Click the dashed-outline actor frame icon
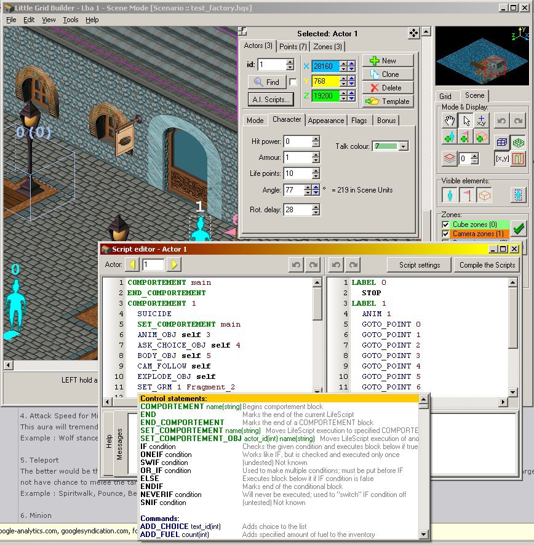The width and height of the screenshot is (534, 545). tap(518, 195)
